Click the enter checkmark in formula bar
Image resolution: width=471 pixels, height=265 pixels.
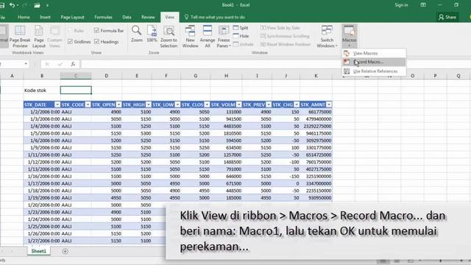point(60,64)
